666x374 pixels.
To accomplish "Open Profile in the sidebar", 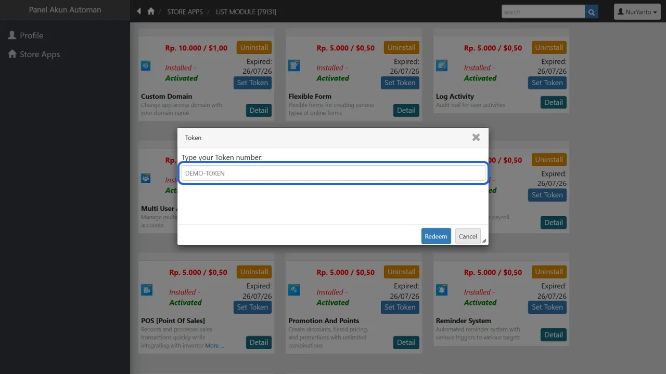I will [x=25, y=35].
